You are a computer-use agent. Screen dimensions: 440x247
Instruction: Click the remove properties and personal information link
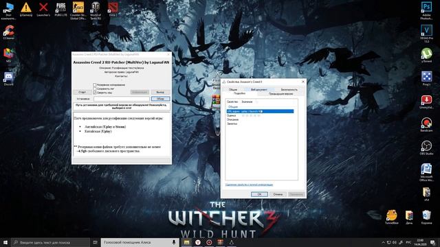tap(249, 185)
